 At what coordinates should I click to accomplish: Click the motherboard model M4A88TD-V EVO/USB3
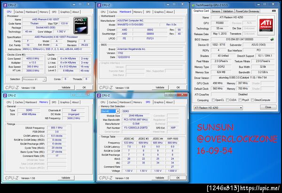138,24
